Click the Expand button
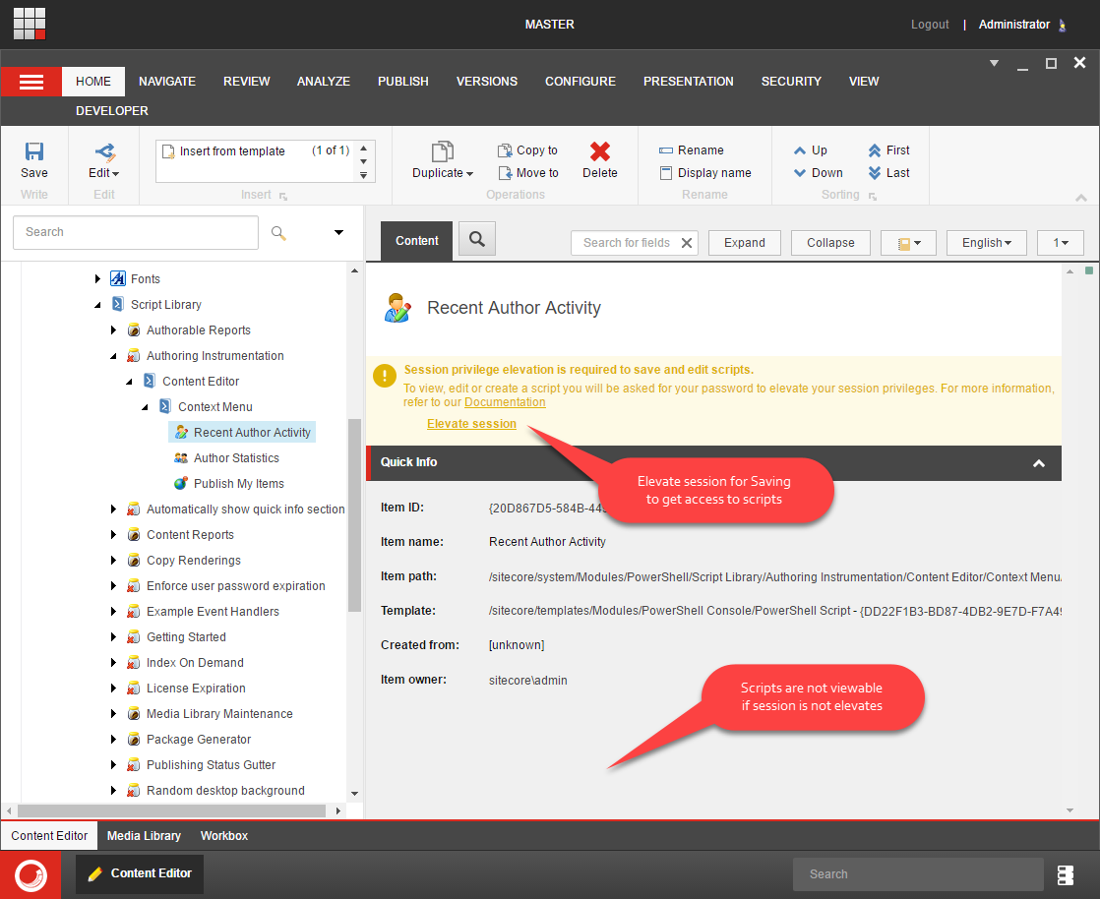1100x899 pixels. 744,243
